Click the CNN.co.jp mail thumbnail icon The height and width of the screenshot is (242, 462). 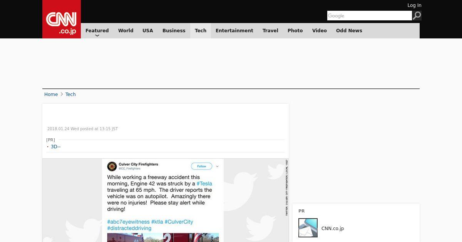pos(308,228)
